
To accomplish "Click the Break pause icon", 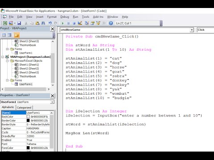I will click(x=68, y=23).
